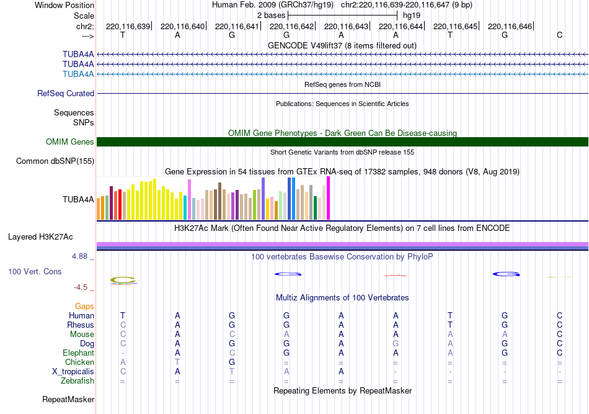Click the purple Layered H3K27Ac signal band
Viewport: 589px width, 414px height.
coord(342,244)
